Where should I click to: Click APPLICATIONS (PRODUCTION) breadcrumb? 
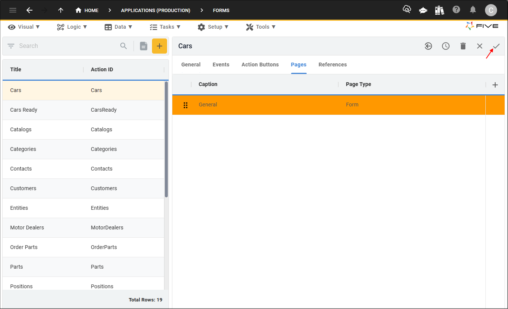[155, 10]
